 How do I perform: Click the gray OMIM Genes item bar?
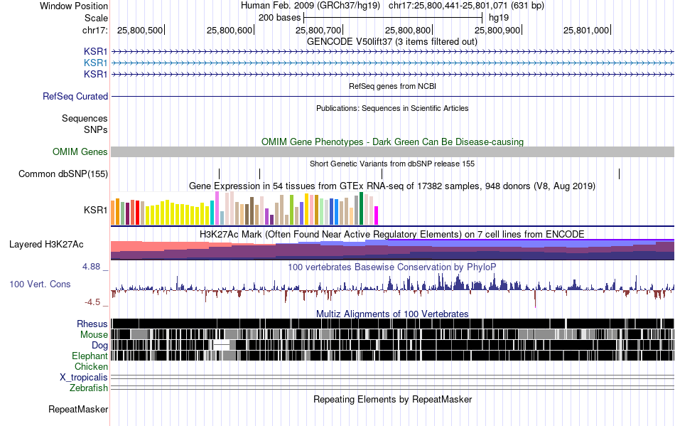pos(392,151)
